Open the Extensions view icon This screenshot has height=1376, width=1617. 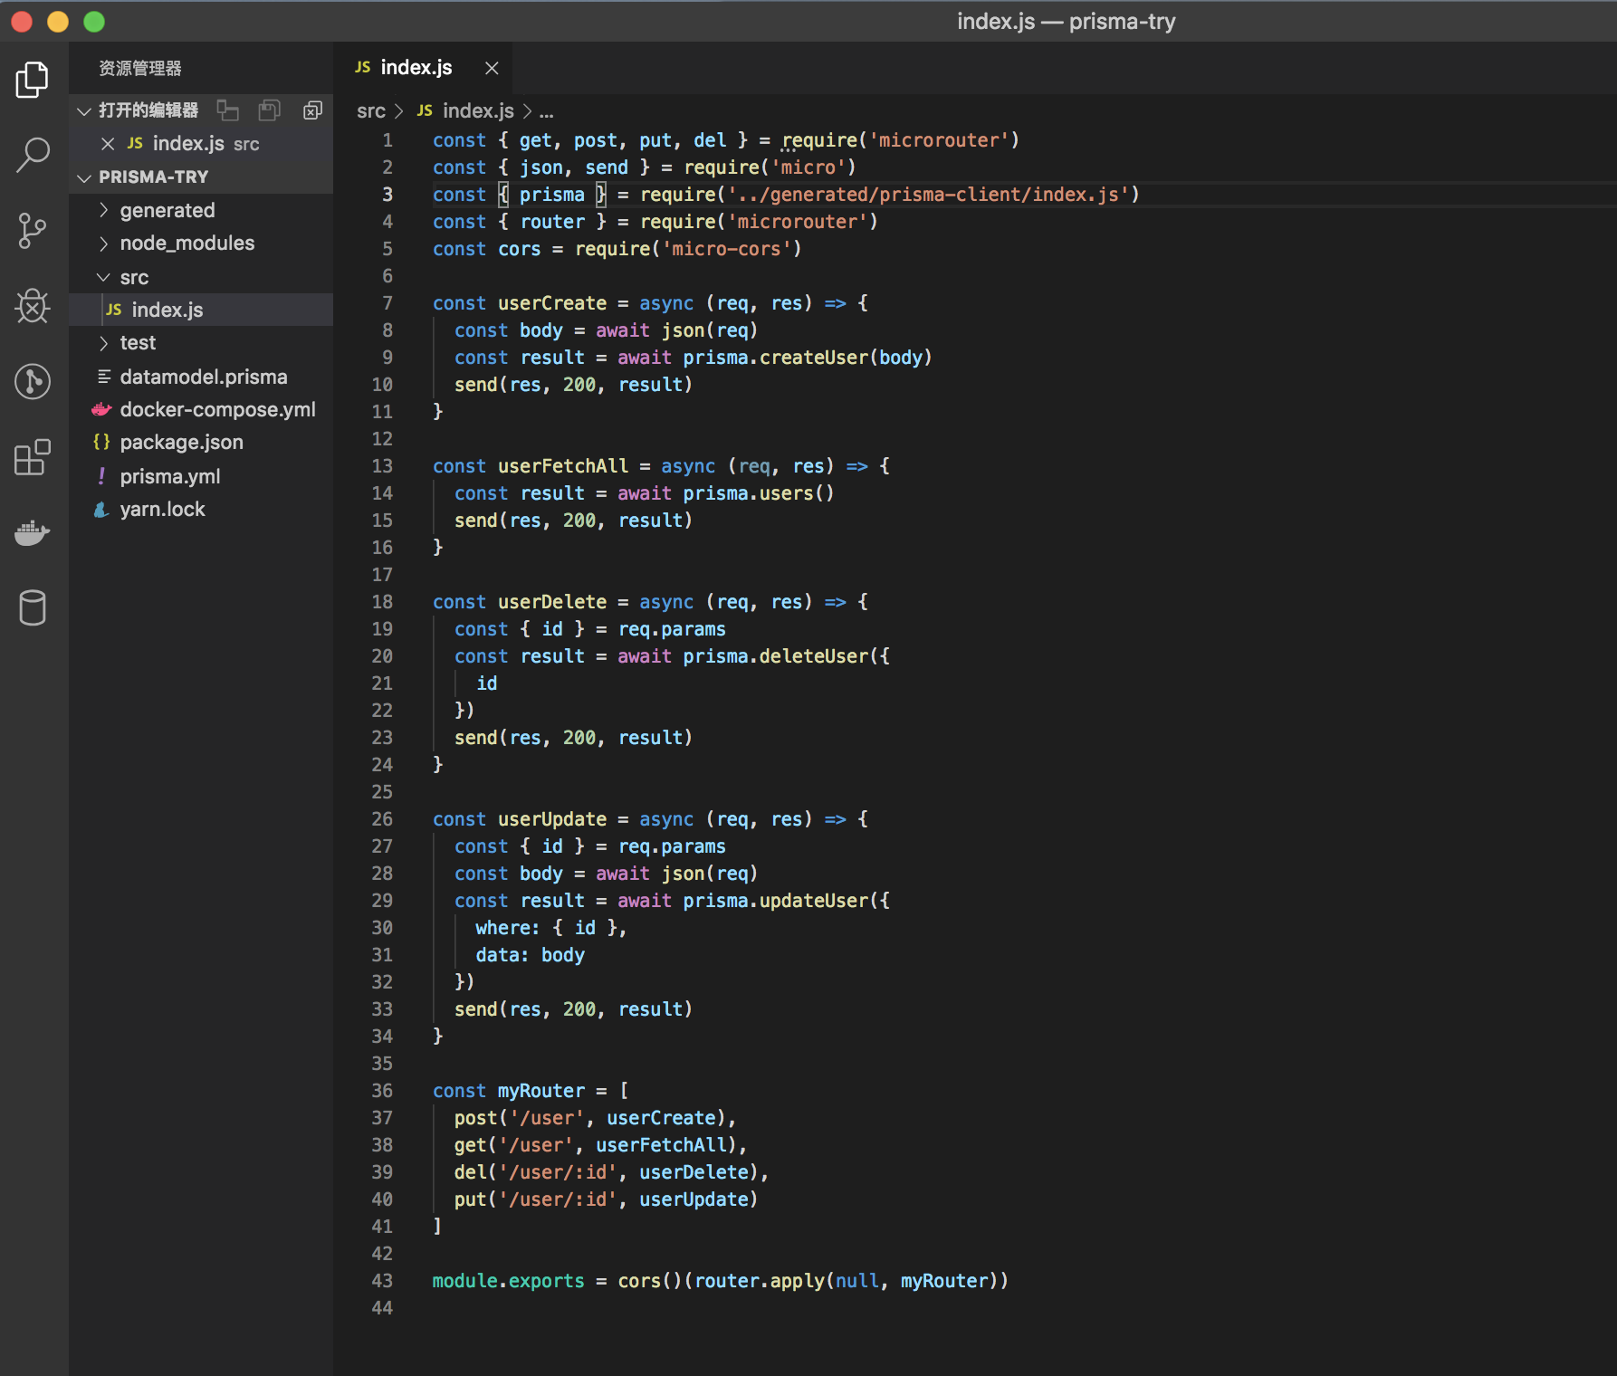click(33, 457)
